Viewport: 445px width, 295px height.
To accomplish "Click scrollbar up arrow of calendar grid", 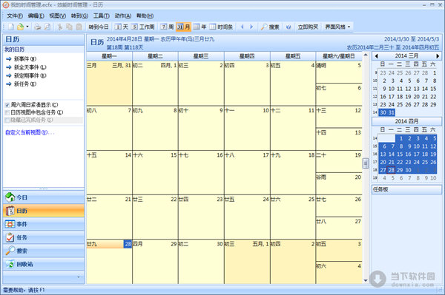I will (x=366, y=55).
